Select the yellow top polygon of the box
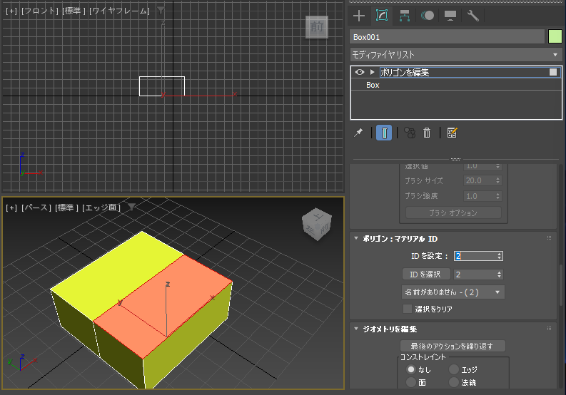This screenshot has height=395, width=566. point(116,275)
